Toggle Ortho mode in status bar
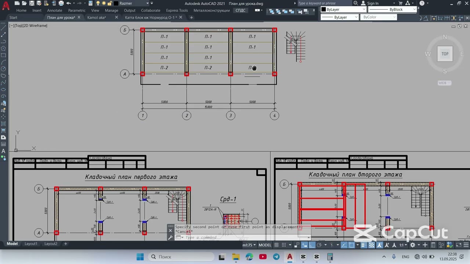This screenshot has width=470, height=264. coord(312,245)
